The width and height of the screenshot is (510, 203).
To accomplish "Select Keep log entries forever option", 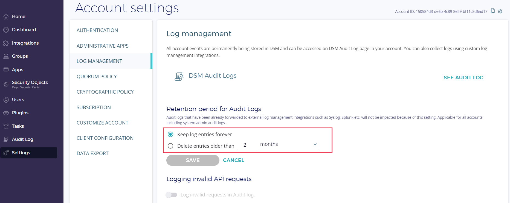I will pyautogui.click(x=170, y=134).
